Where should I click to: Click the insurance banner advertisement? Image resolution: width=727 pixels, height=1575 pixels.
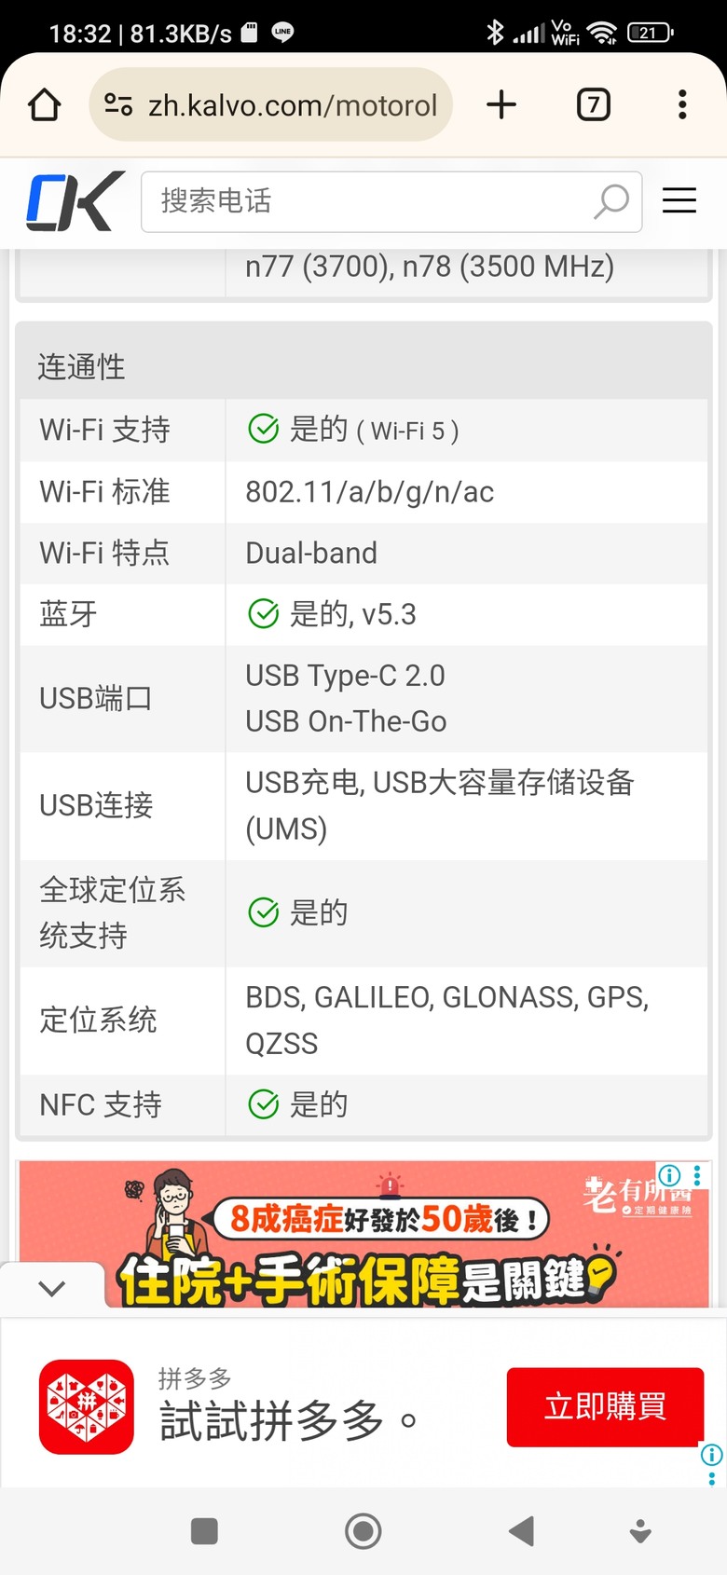click(363, 1234)
